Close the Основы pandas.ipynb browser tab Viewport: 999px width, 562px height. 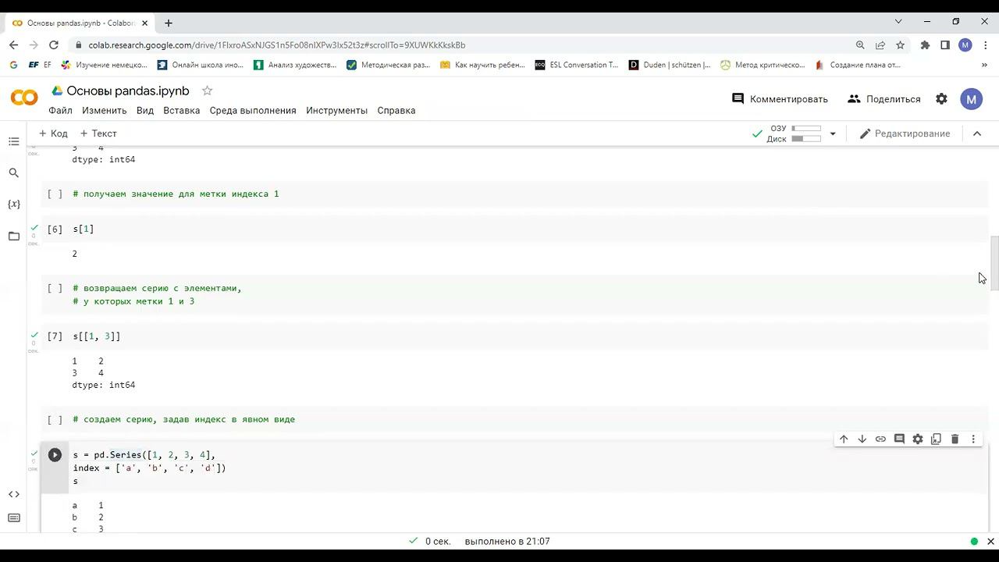pyautogui.click(x=144, y=23)
